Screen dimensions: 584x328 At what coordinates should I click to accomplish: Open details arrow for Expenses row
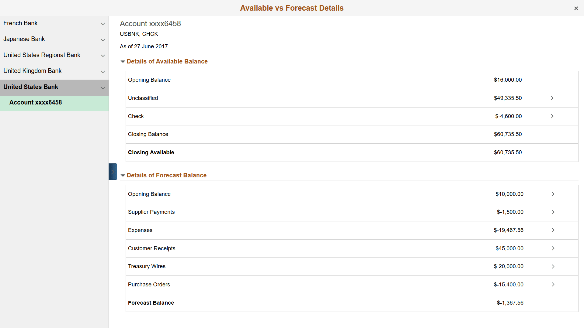(553, 230)
